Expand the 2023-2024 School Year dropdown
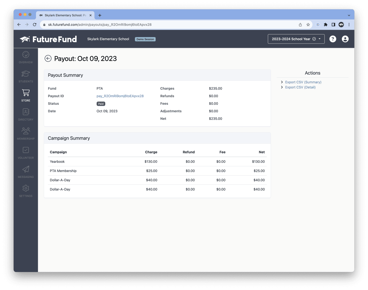Viewport: 368px width, 290px height. (x=296, y=39)
